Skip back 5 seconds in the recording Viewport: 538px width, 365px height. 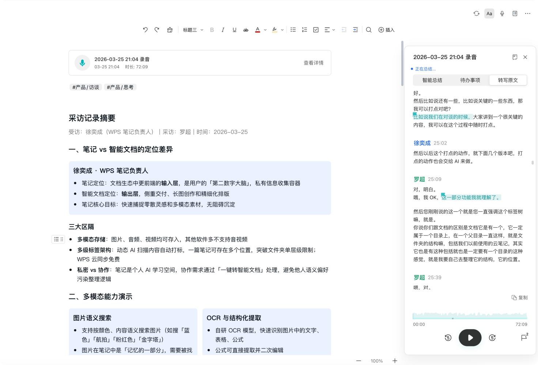click(448, 338)
